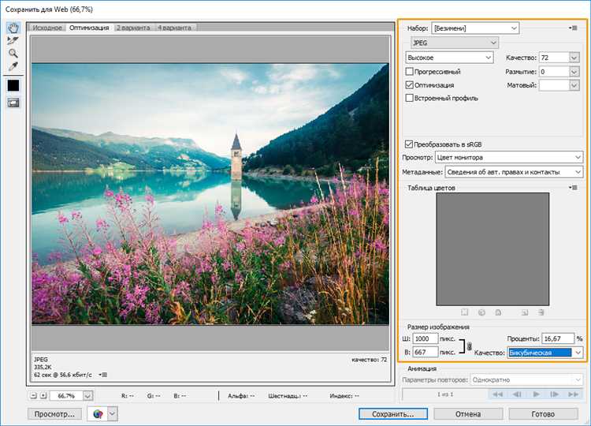The image size is (591, 426).
Task: Click the zoom out minus button
Action: [x=34, y=395]
